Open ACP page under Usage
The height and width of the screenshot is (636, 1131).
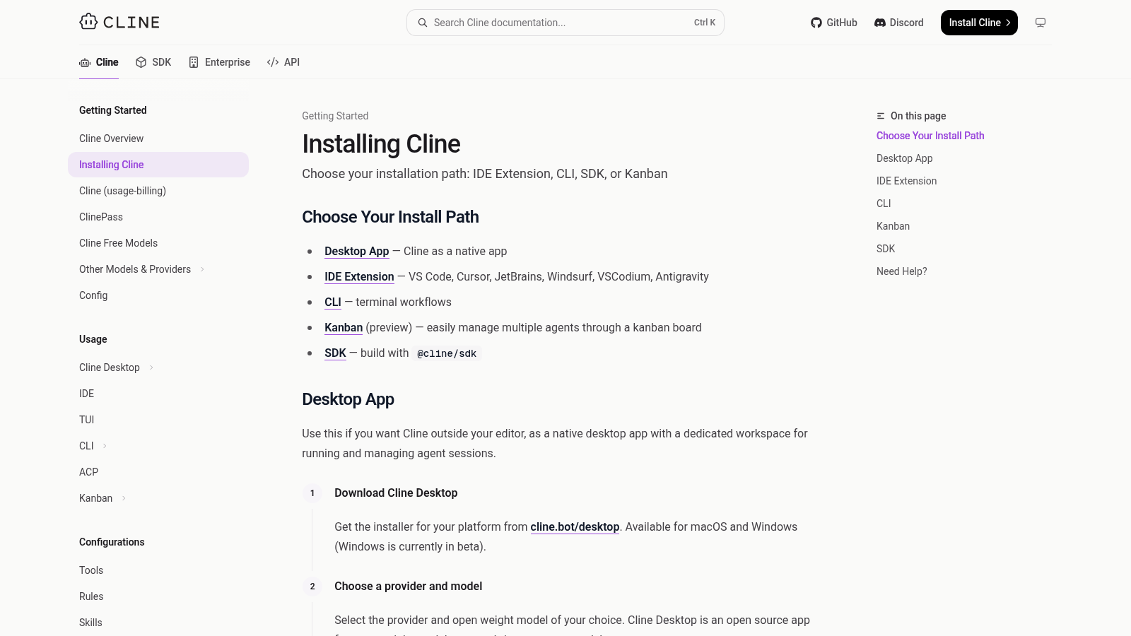(x=158, y=472)
